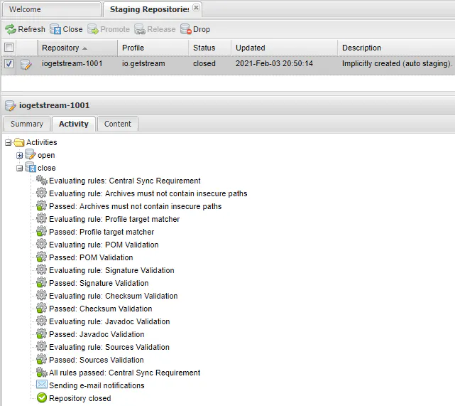
Task: Click green gear icon for Passed: Profile target matcher
Action: click(x=41, y=231)
